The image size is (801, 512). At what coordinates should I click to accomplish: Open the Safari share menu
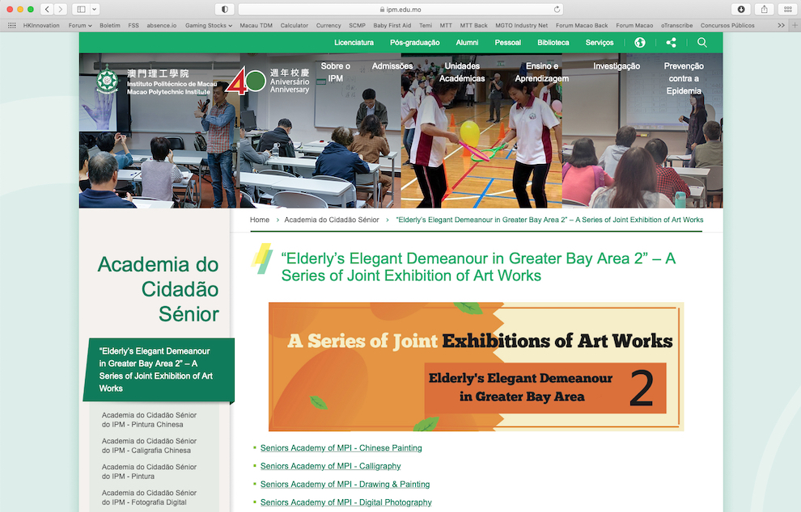pos(765,9)
